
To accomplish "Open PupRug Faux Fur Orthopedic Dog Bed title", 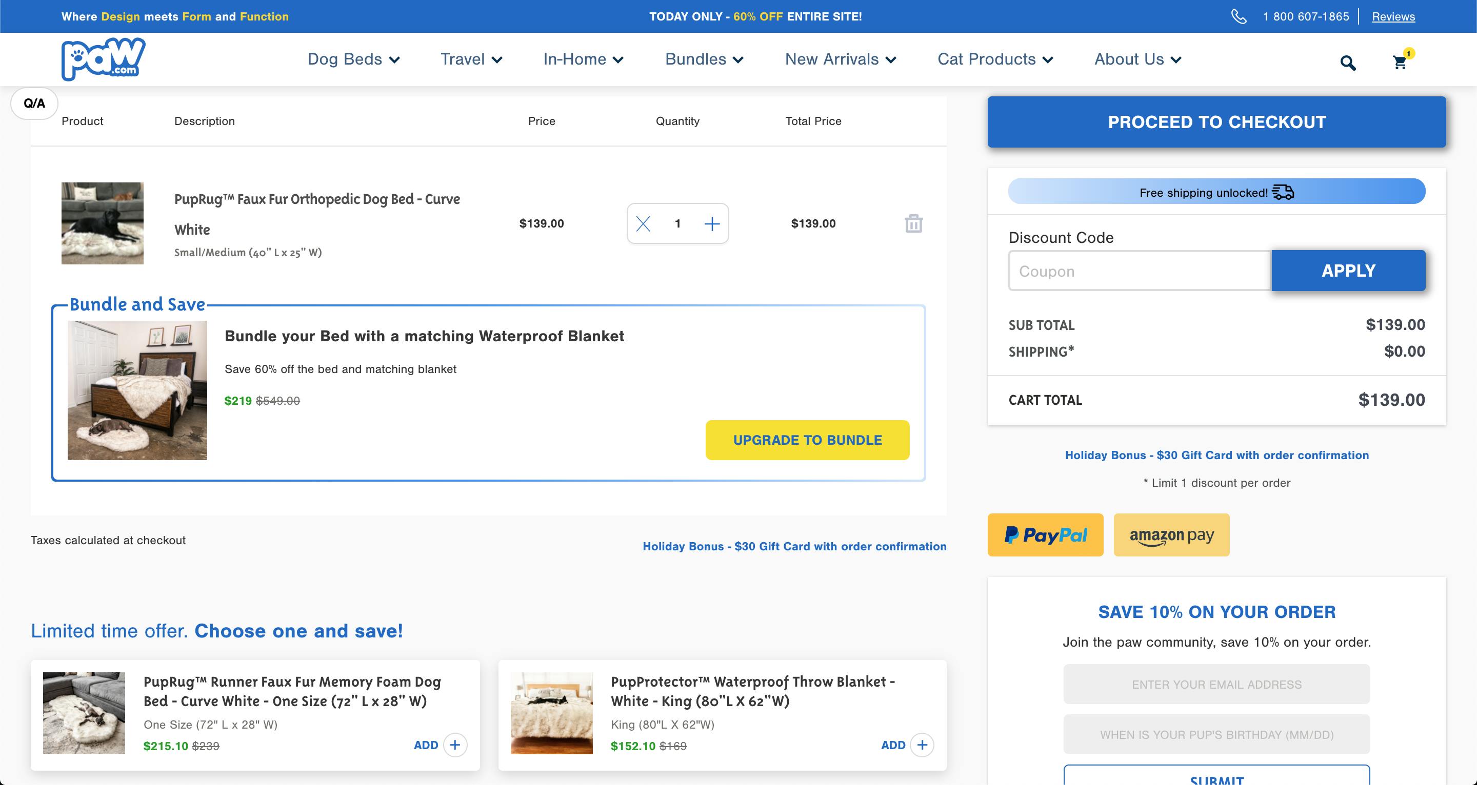I will [x=317, y=214].
